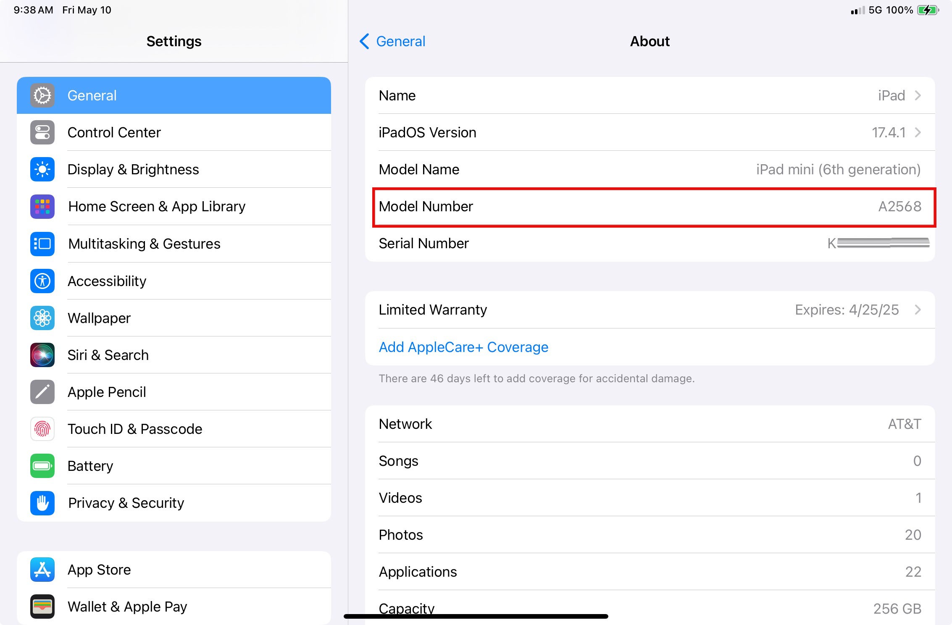Open General settings in the sidebar
The width and height of the screenshot is (952, 625).
(174, 95)
